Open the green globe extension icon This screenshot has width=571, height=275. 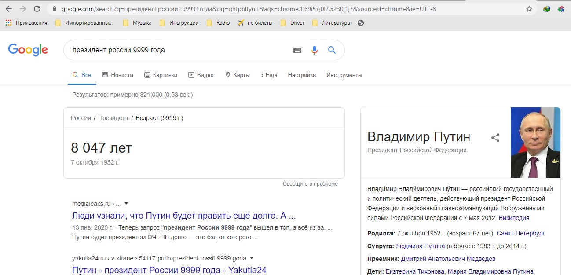pyautogui.click(x=547, y=9)
